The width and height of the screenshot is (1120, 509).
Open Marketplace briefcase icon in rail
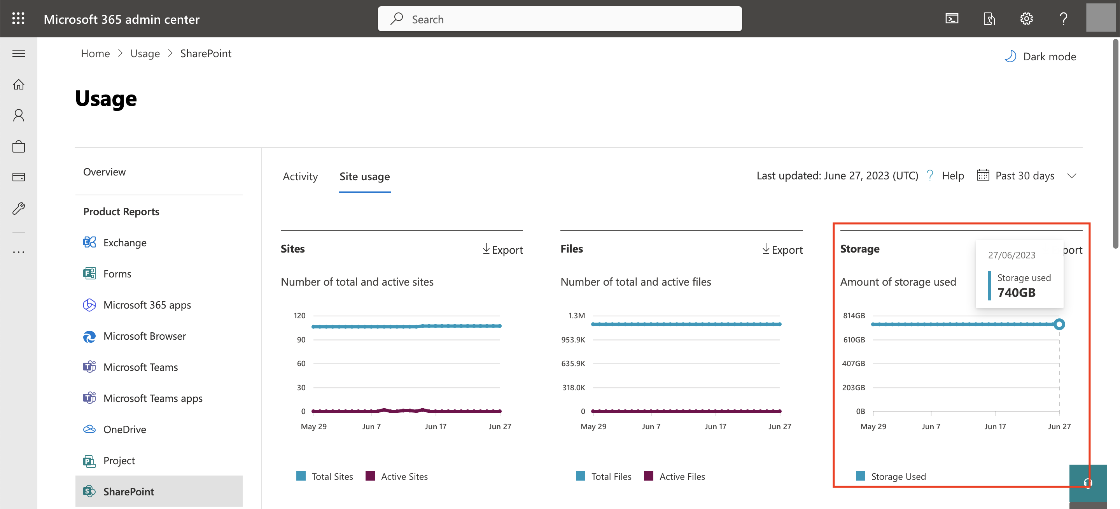coord(18,147)
